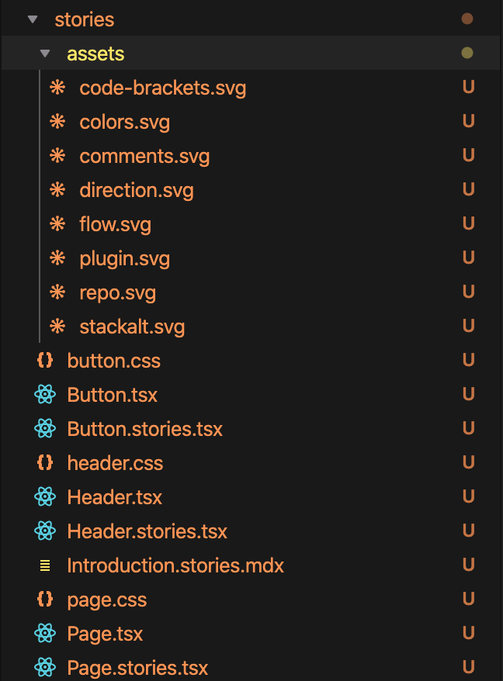The image size is (503, 681).
Task: Click the React icon beside Page.stories.tsx
Action: point(46,667)
